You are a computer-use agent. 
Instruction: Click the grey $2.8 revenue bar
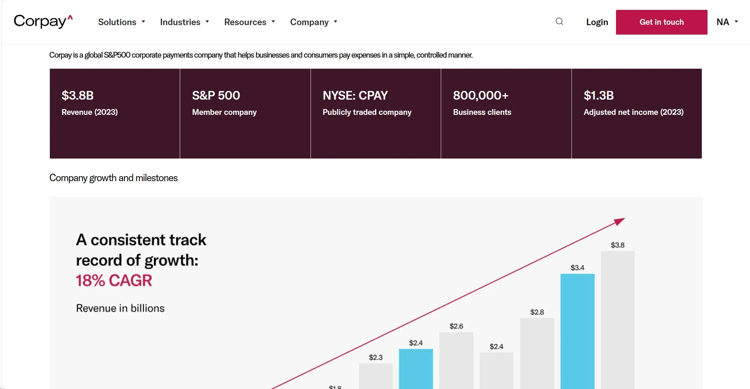click(x=537, y=354)
